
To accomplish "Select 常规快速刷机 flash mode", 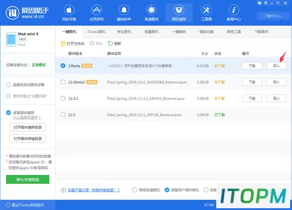I will coord(135,190).
